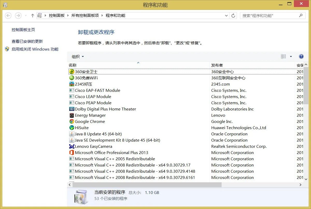
Task: Open the Help question mark icon
Action: [301, 56]
